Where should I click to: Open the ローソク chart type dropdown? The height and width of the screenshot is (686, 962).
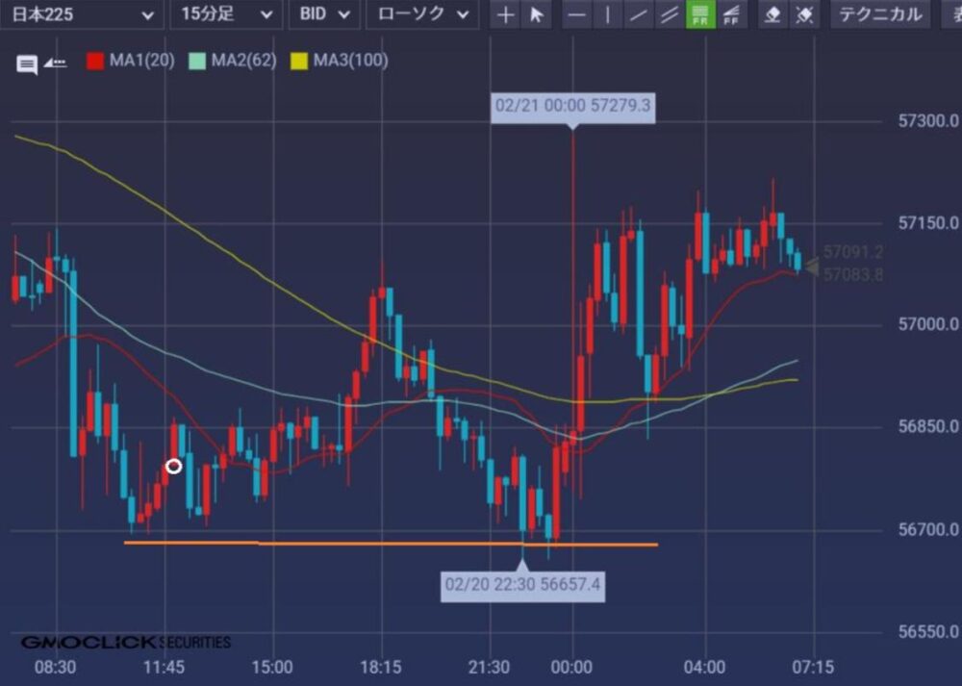(423, 14)
